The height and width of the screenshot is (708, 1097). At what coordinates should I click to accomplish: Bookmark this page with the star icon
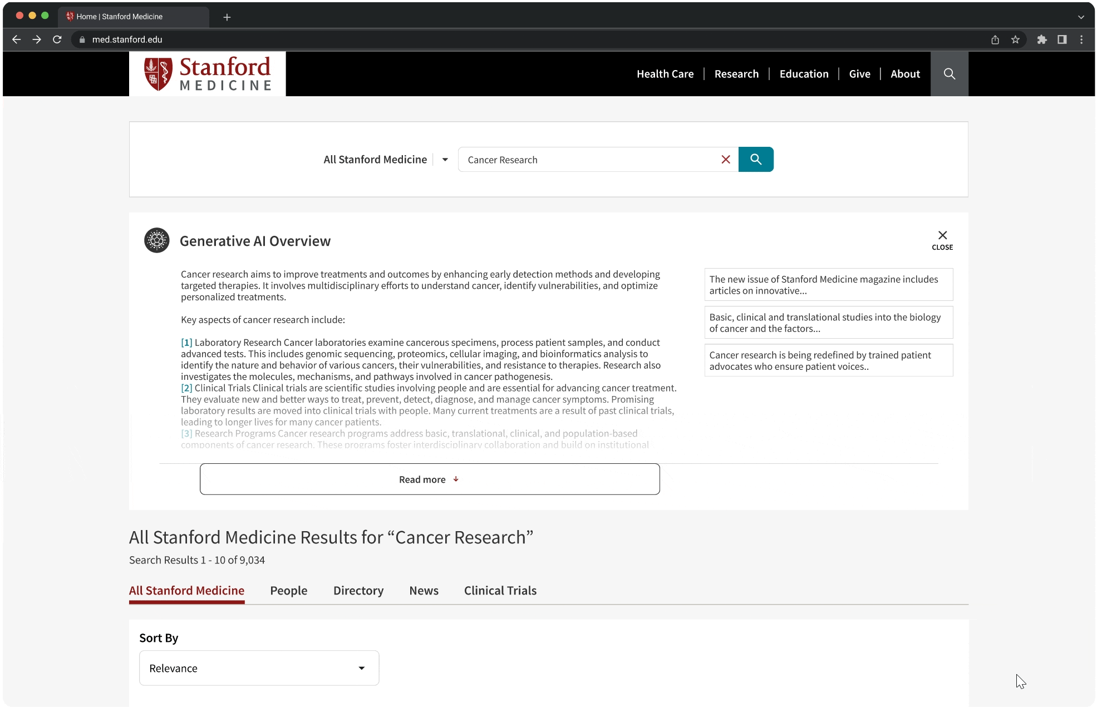1015,39
